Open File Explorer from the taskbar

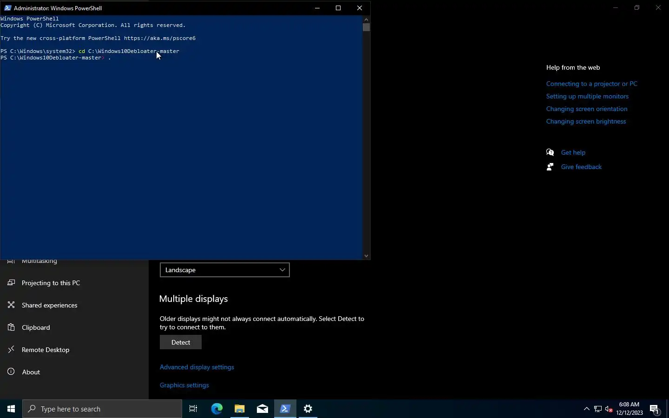(239, 409)
